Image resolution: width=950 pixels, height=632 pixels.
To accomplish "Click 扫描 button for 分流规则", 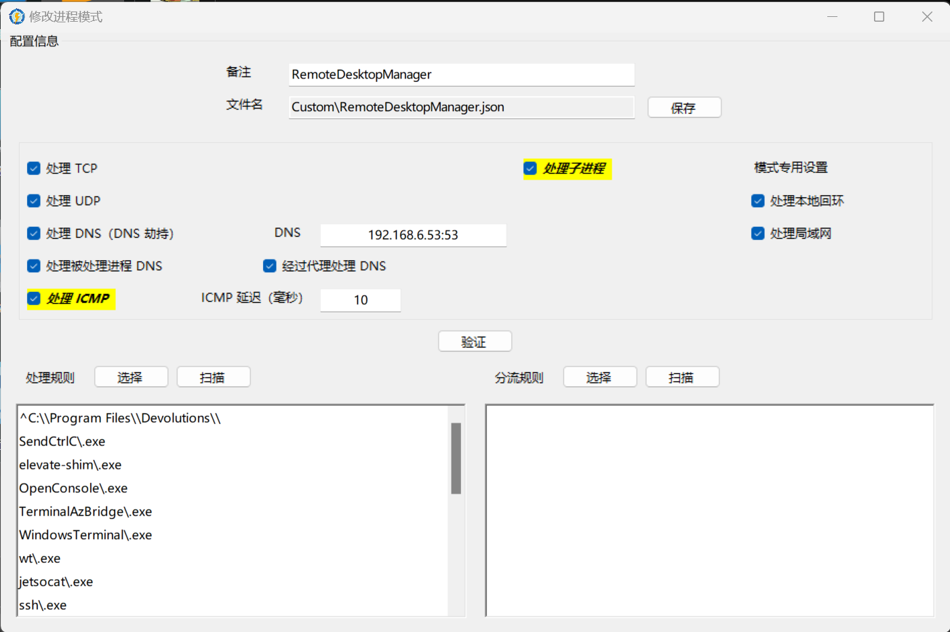I will click(x=682, y=377).
